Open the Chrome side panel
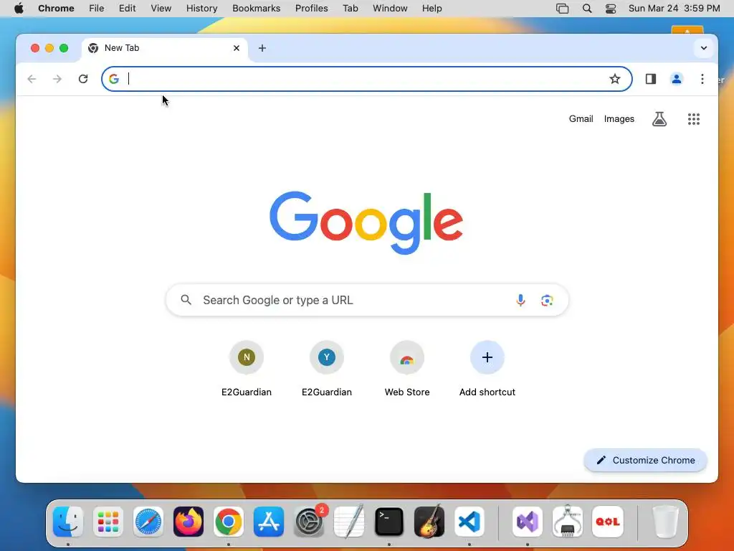This screenshot has height=551, width=734. pos(651,79)
